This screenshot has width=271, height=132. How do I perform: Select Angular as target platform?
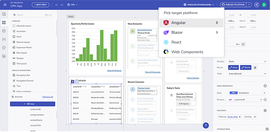(x=192, y=23)
